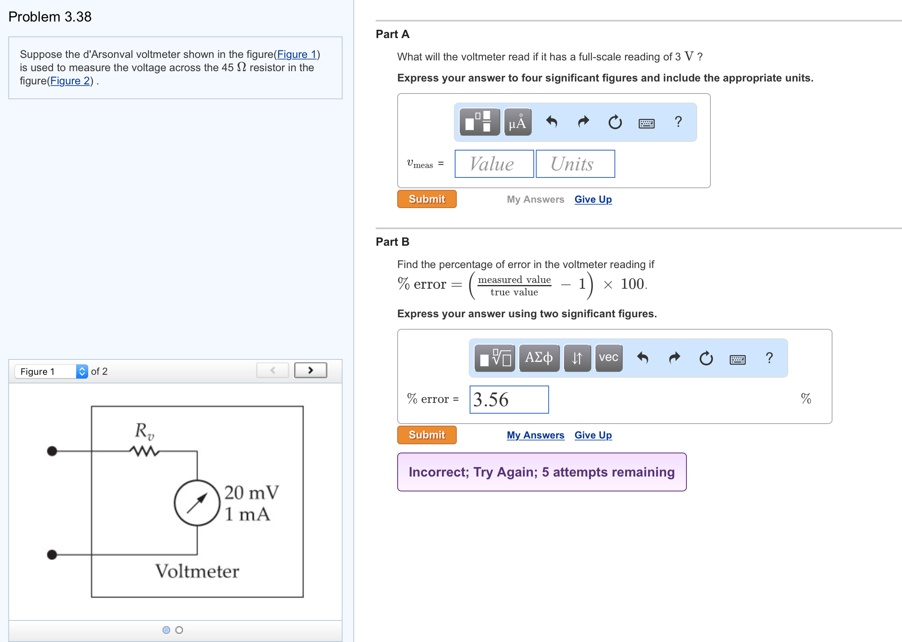
Task: Click the template icon in Part A toolbar
Action: [x=479, y=122]
